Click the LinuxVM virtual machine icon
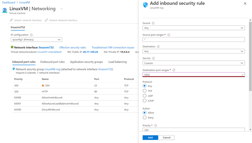This screenshot has height=143, width=252. (x=5, y=10)
